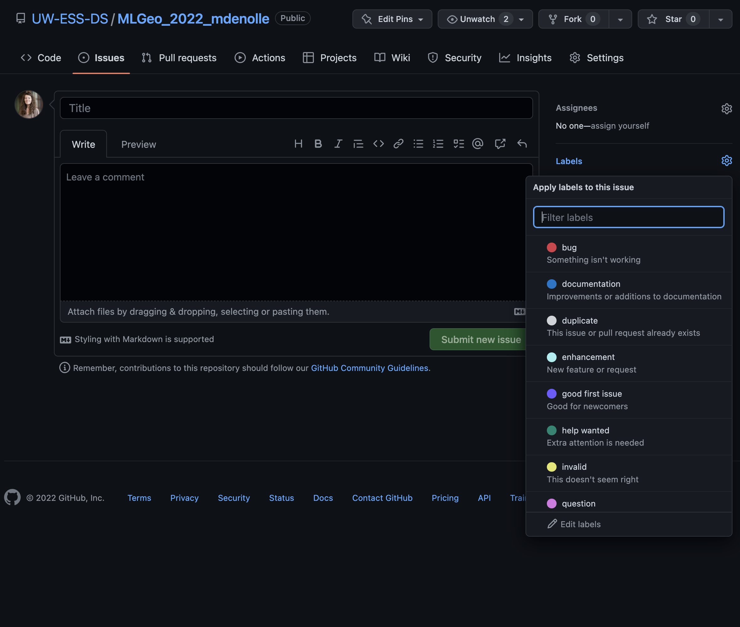The height and width of the screenshot is (627, 740).
Task: Click the assign yourself link
Action: coord(620,126)
